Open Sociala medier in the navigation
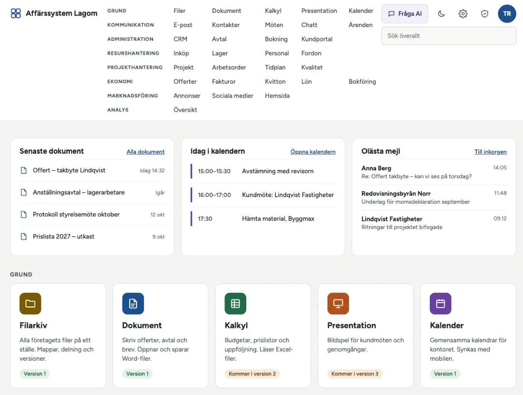 [x=232, y=96]
